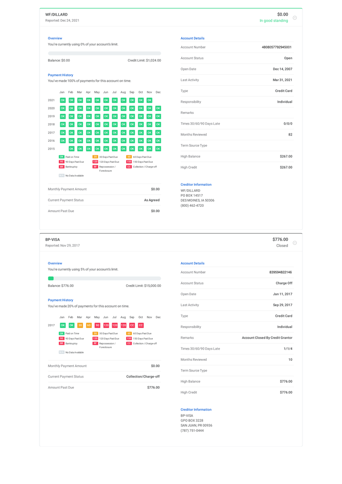Click WF/DILLARD 2019 June OK badge
The image size is (342, 484).
coord(106,116)
